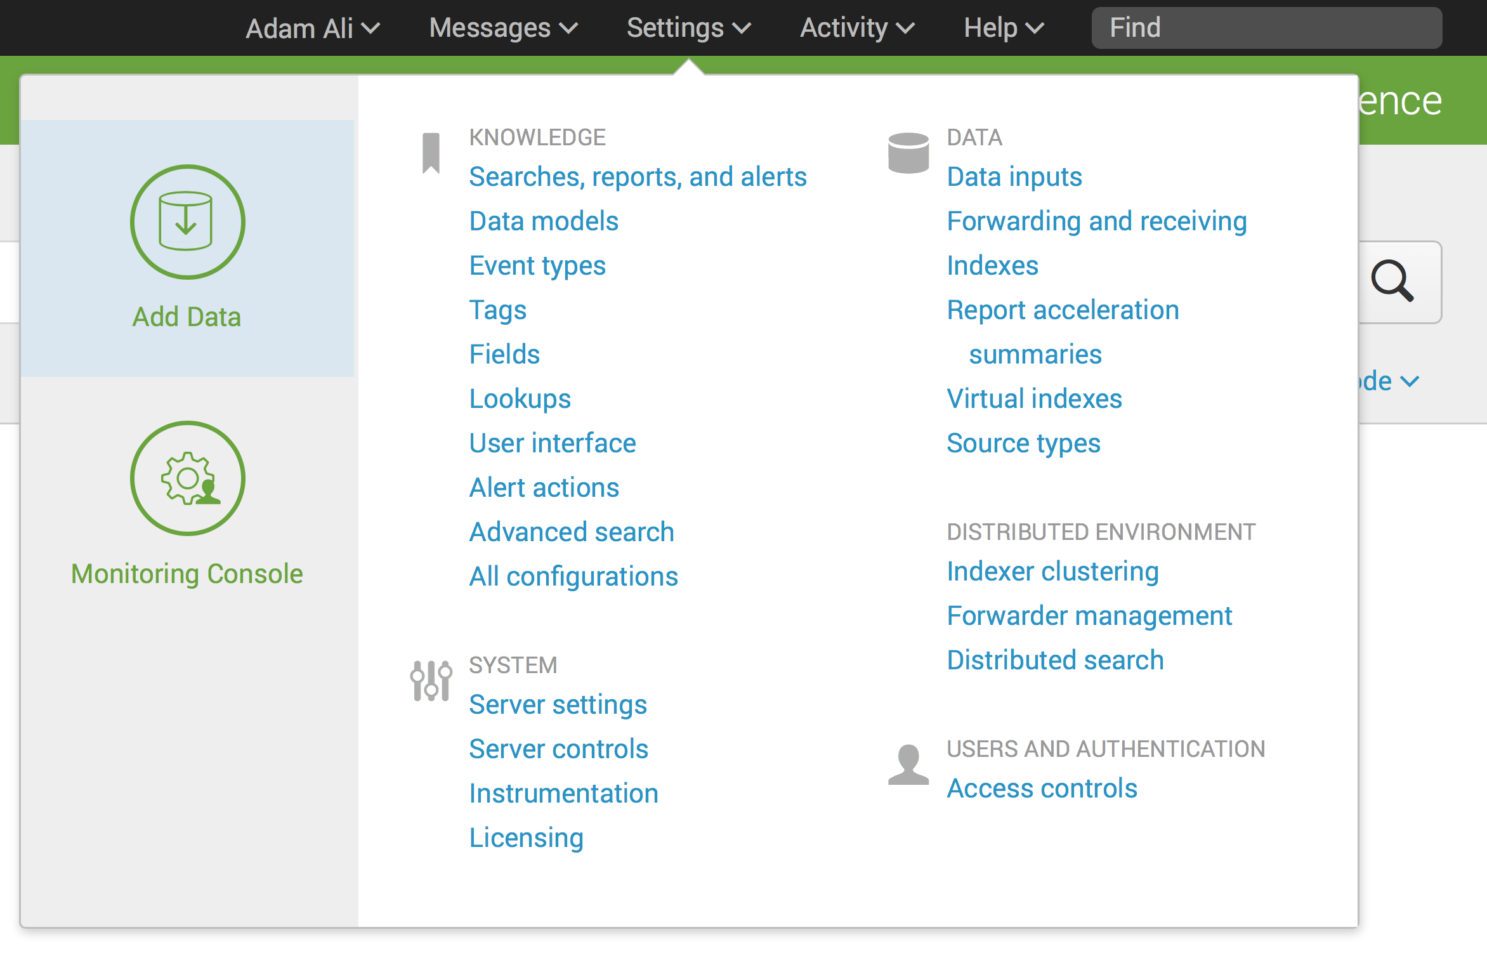Open the Activity dropdown
The height and width of the screenshot is (958, 1487).
[x=857, y=28]
